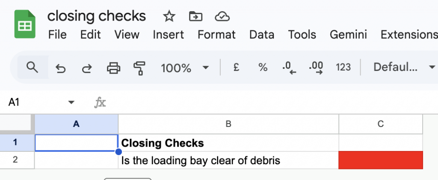
Task: Print the spreadsheet
Action: pyautogui.click(x=113, y=68)
